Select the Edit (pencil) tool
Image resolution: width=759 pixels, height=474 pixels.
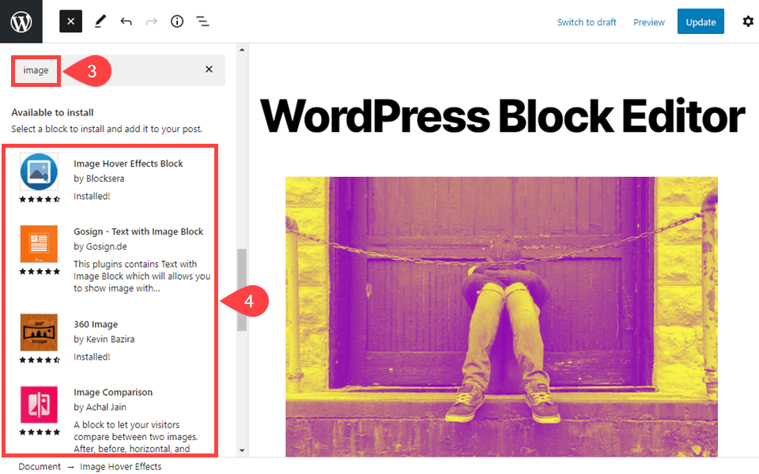(100, 21)
